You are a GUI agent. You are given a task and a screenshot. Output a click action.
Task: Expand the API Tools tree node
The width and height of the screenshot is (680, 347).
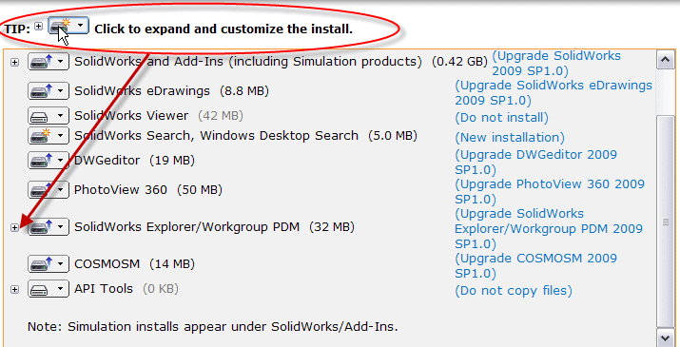[15, 289]
